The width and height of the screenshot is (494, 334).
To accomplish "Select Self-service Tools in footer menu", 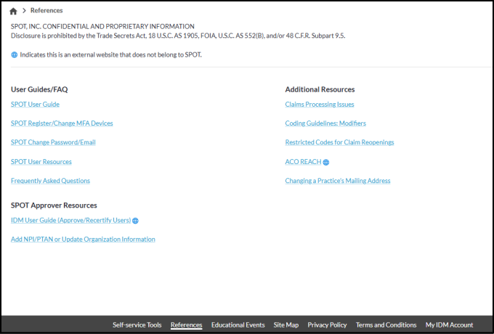I will click(137, 325).
